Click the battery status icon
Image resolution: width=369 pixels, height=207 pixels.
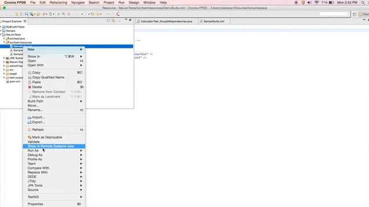(x=332, y=2)
